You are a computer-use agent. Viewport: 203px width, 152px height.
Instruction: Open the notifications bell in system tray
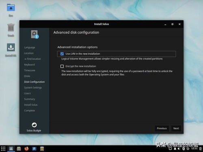(x=175, y=149)
